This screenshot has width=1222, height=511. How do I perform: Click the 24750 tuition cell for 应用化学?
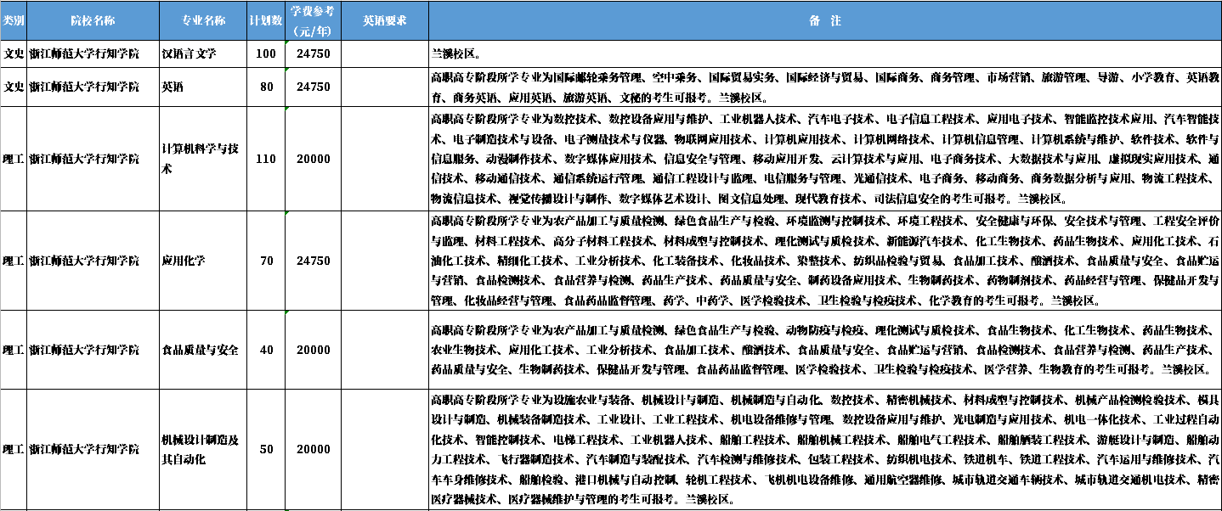coord(314,260)
